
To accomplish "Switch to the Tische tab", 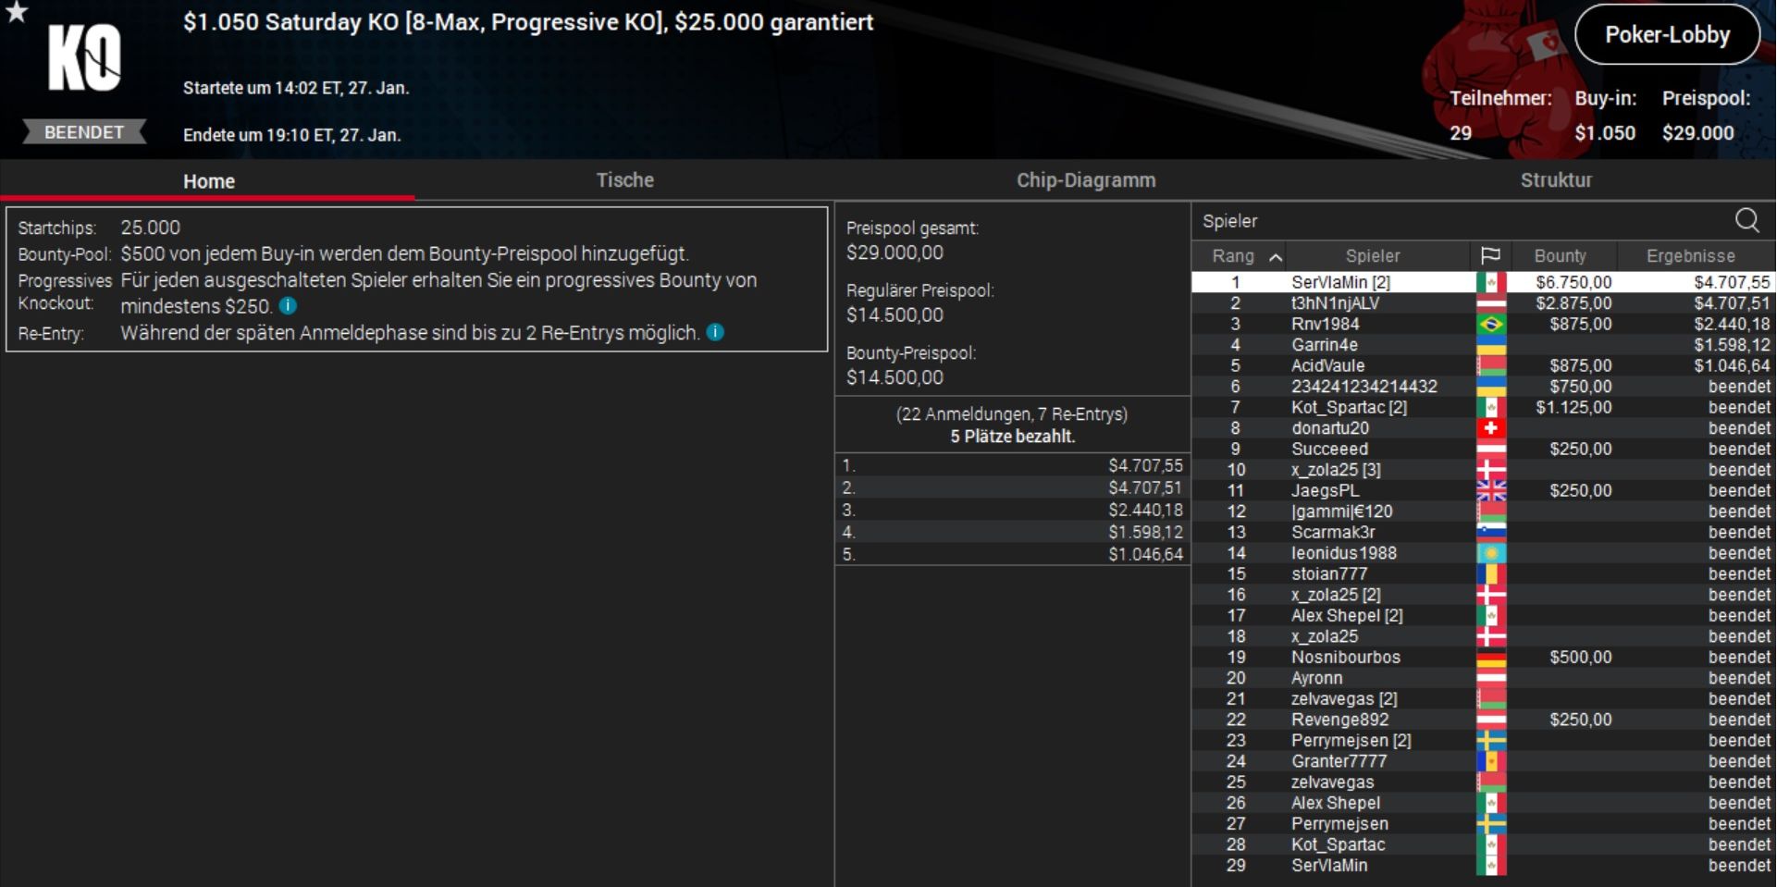I will [x=624, y=180].
